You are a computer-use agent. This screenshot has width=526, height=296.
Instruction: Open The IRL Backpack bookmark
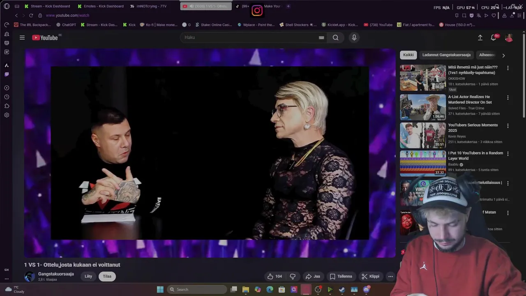32,25
